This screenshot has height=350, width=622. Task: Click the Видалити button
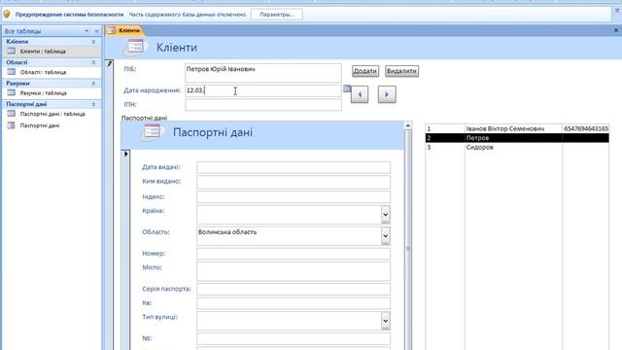(401, 71)
